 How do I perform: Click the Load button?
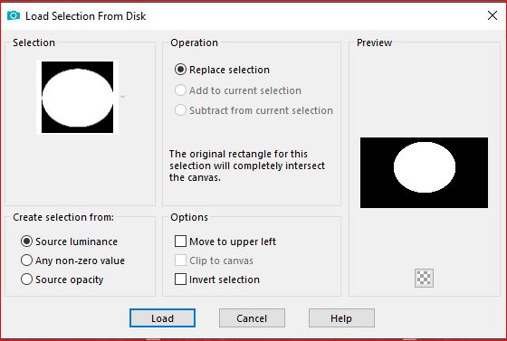click(162, 318)
